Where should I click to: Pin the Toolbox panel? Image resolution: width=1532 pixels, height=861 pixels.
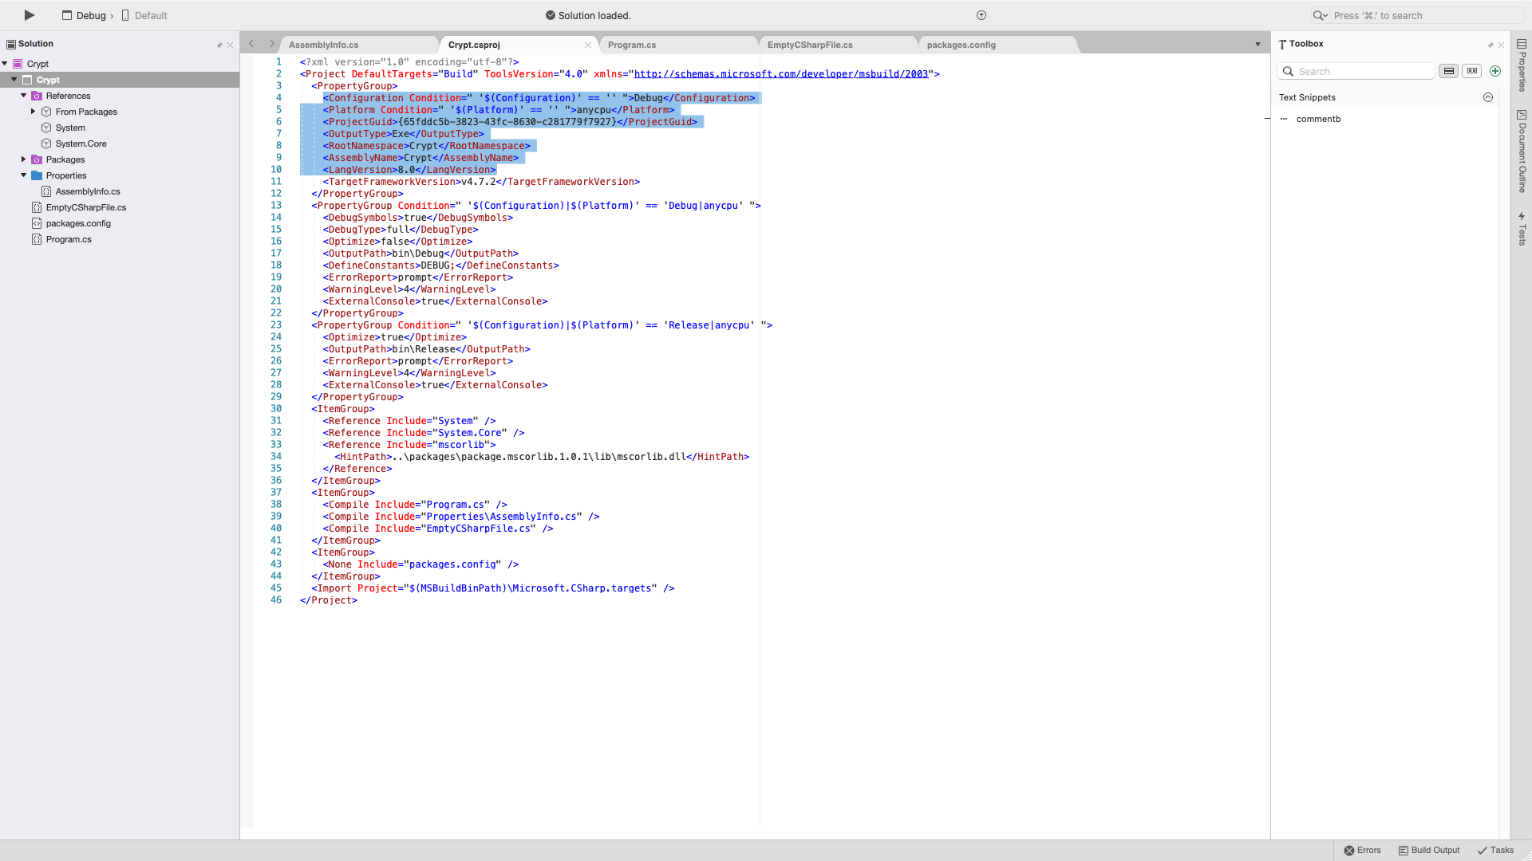tap(1490, 45)
